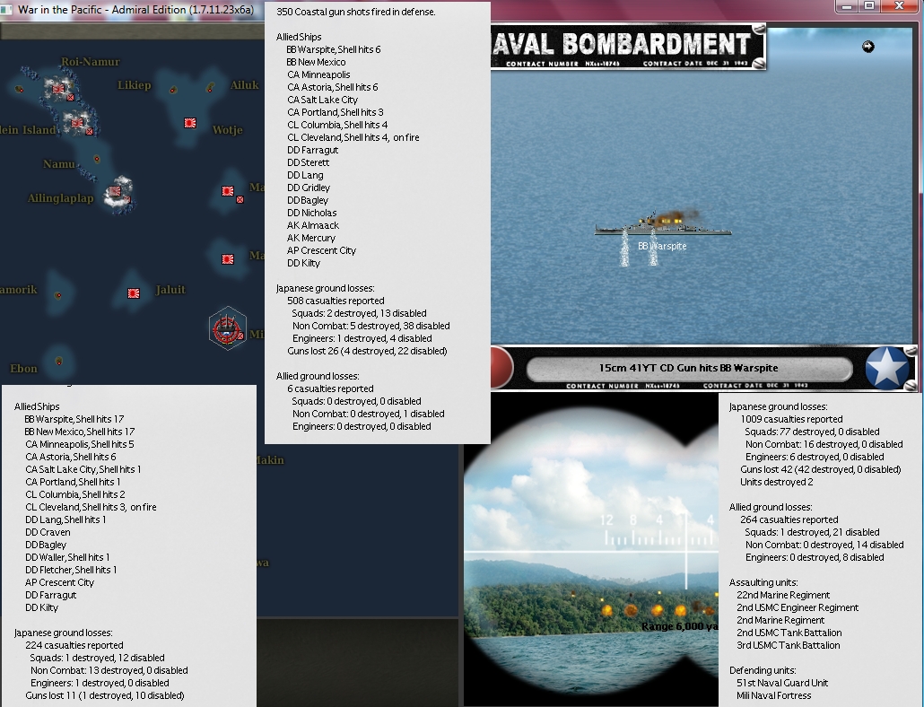Click the 'DD Sterett' entry
924x707 pixels.
coord(309,162)
